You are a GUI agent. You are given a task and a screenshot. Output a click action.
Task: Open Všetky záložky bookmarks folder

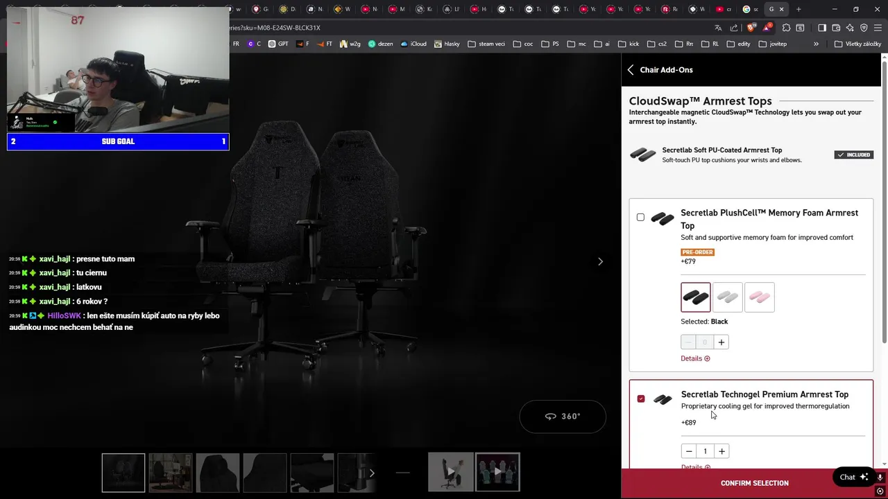[858, 44]
